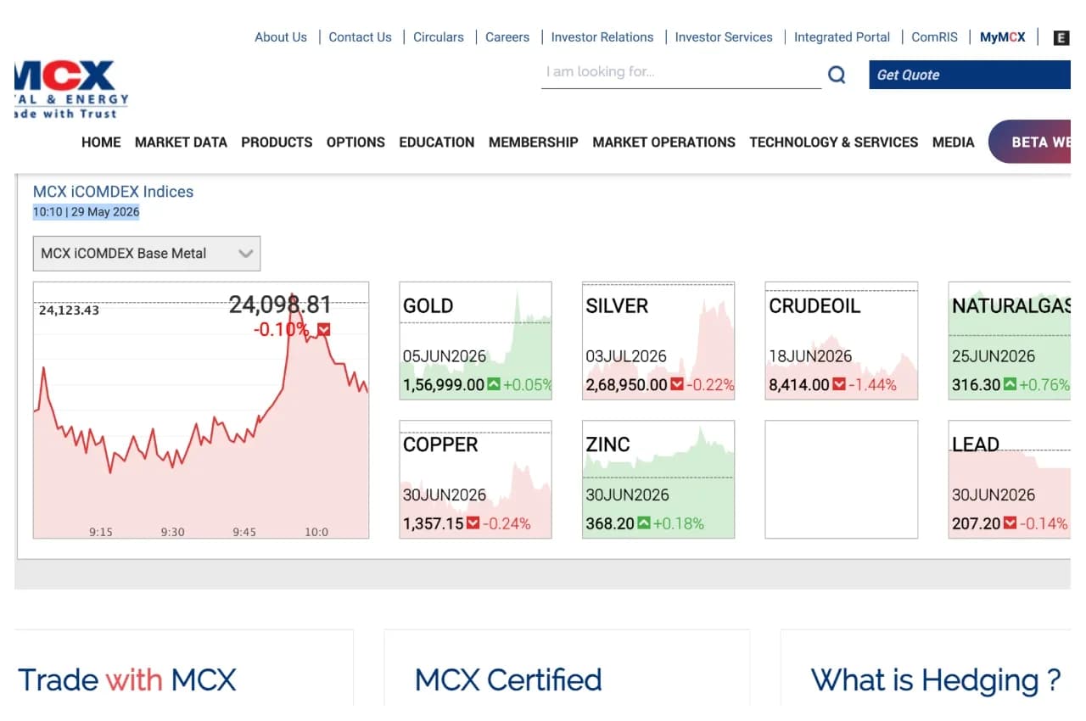
Task: Click the index value 24,098.81
Action: [x=280, y=305]
